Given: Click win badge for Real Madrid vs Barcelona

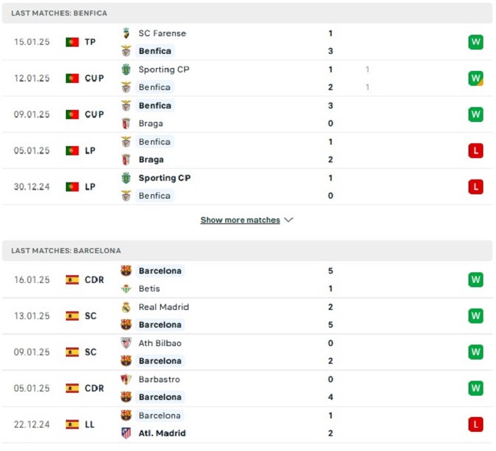Looking at the screenshot, I should [475, 316].
